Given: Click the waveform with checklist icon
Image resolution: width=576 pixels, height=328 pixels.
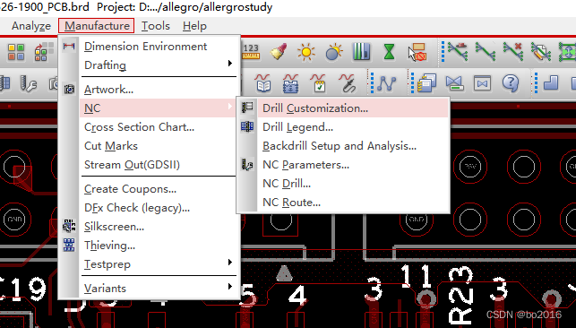Looking at the screenshot, I should [318, 83].
